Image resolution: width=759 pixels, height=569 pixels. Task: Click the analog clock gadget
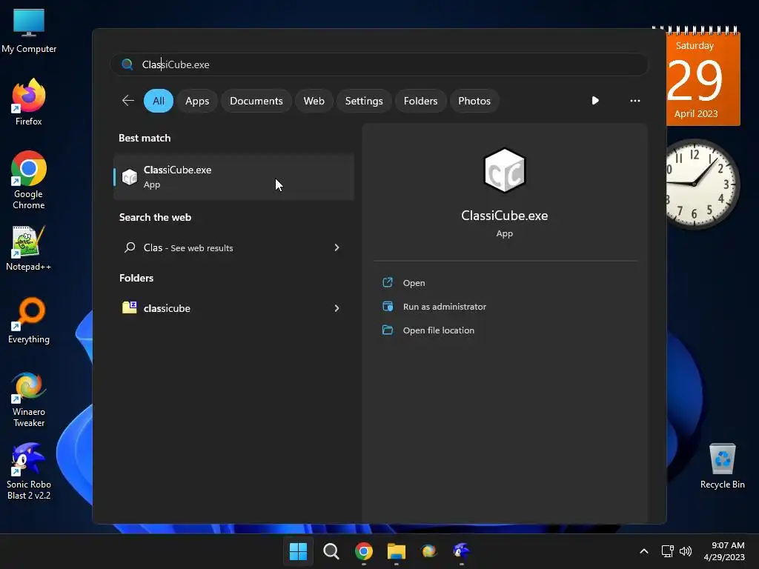[703, 184]
